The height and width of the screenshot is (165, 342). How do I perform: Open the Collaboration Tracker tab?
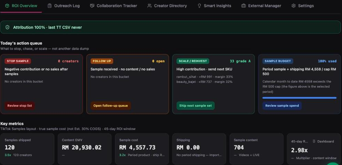tap(113, 6)
